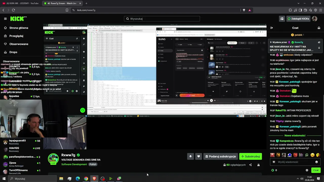This screenshot has width=324, height=182.
Task: Select the yellow sad face emote
Action: [312, 155]
